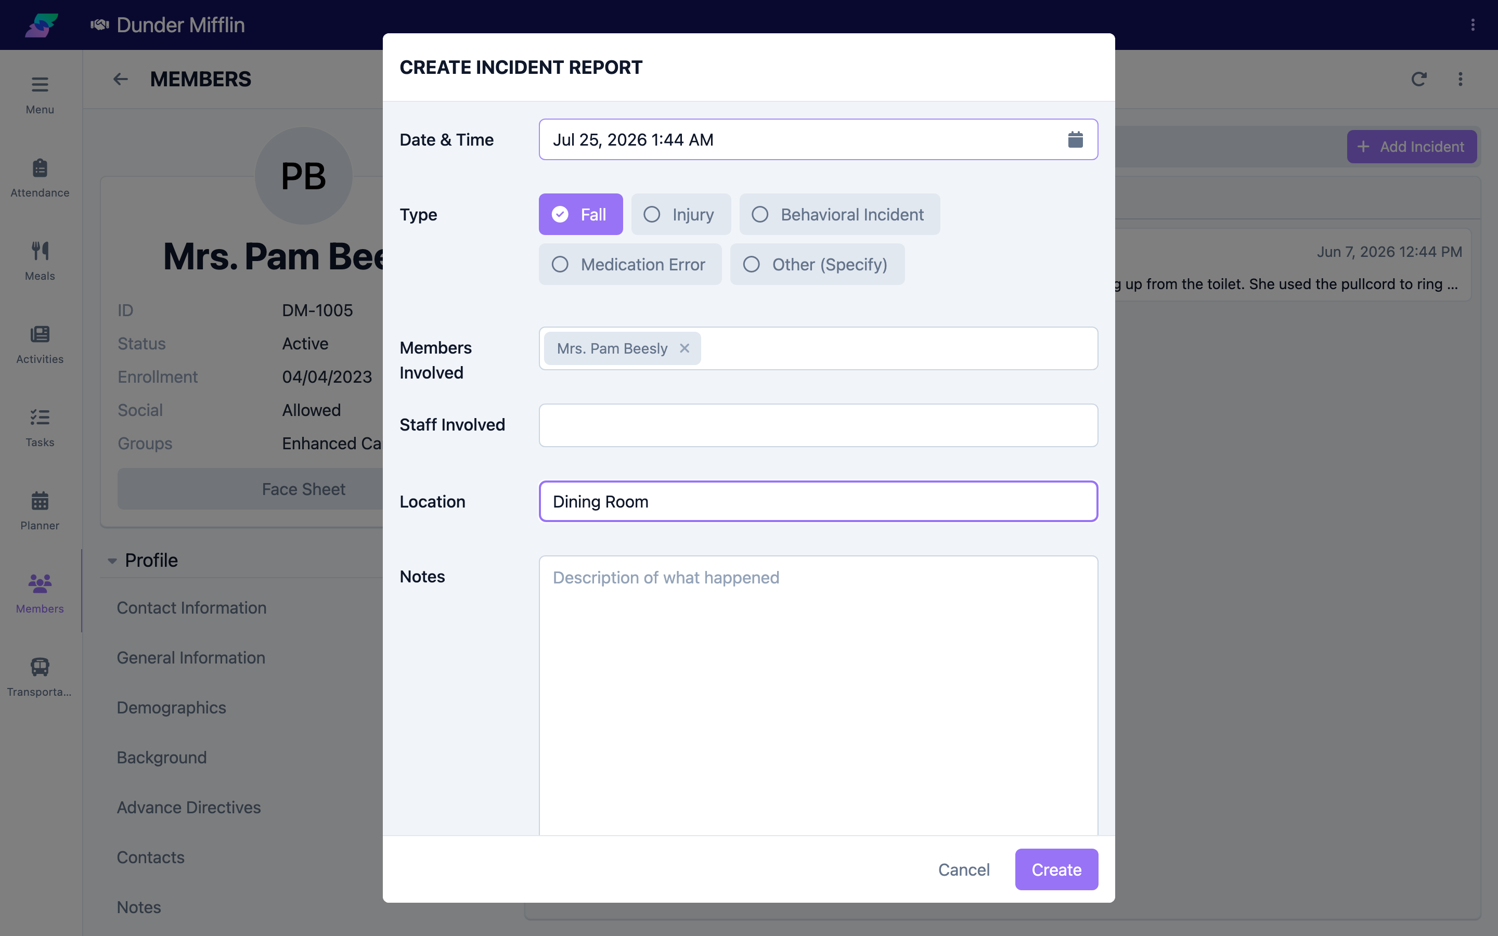
Task: Click the Notes description textarea
Action: (818, 695)
